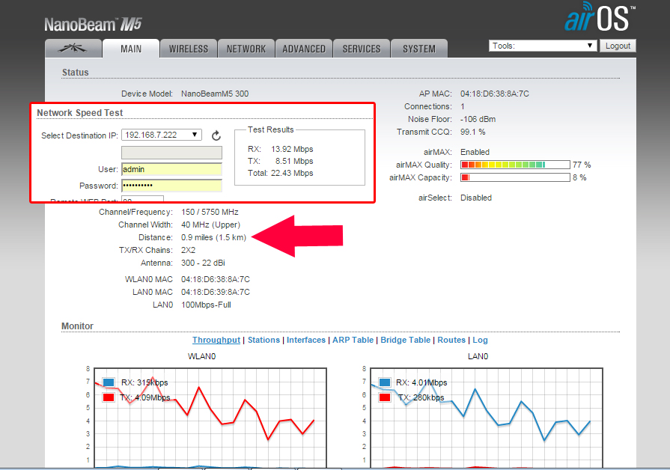
Task: Click the LAN0 throughput graph
Action: [487, 418]
